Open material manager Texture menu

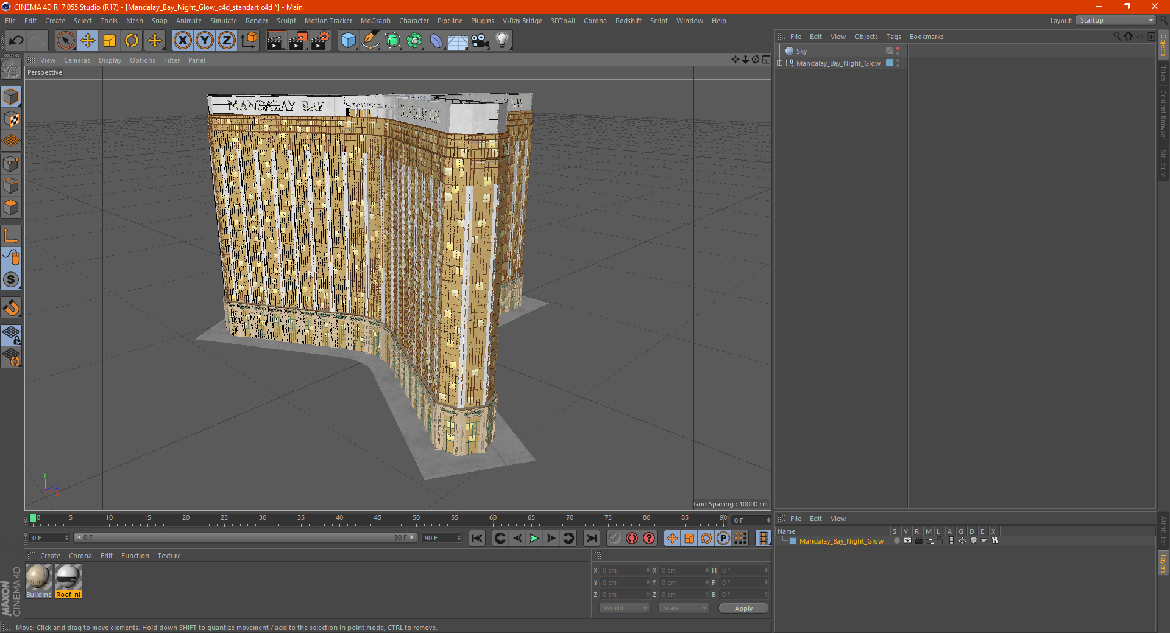pyautogui.click(x=169, y=556)
